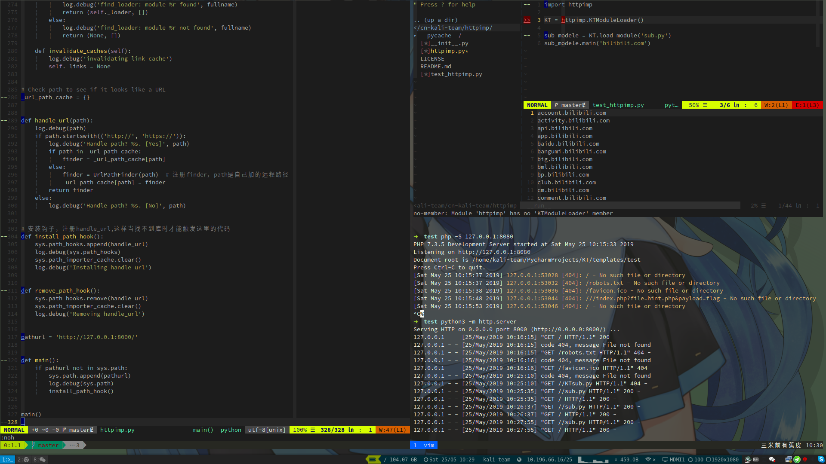Image resolution: width=826 pixels, height=464 pixels.
Task: Click the network computers tray icon
Action: (788, 459)
